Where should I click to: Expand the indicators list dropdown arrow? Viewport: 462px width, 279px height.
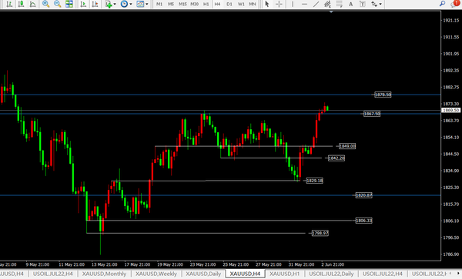point(115,4)
